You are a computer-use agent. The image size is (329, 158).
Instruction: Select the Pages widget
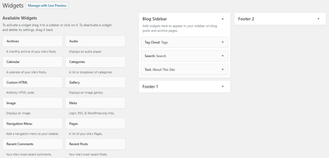coord(95,124)
